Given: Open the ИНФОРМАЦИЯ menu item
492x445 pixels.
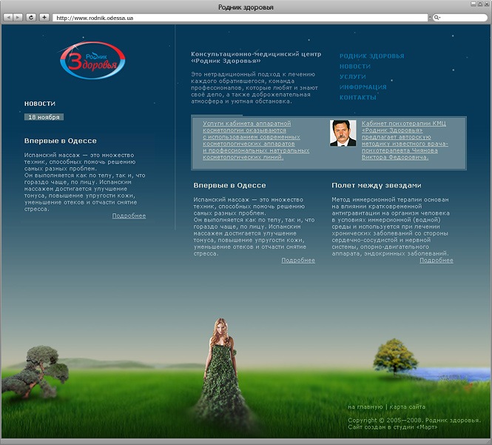Looking at the screenshot, I should (363, 87).
